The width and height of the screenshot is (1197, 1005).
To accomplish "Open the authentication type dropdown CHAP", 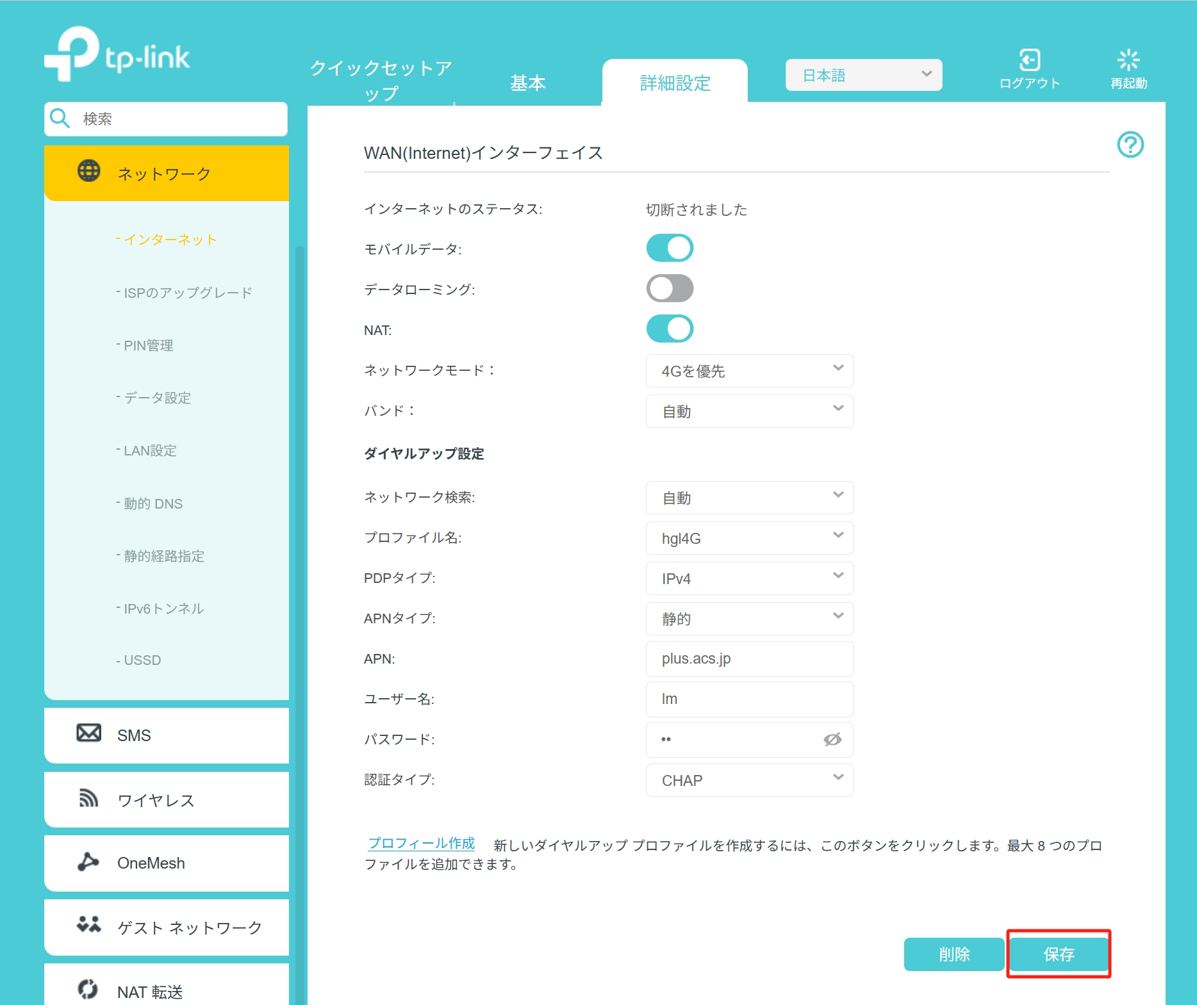I will point(750,780).
